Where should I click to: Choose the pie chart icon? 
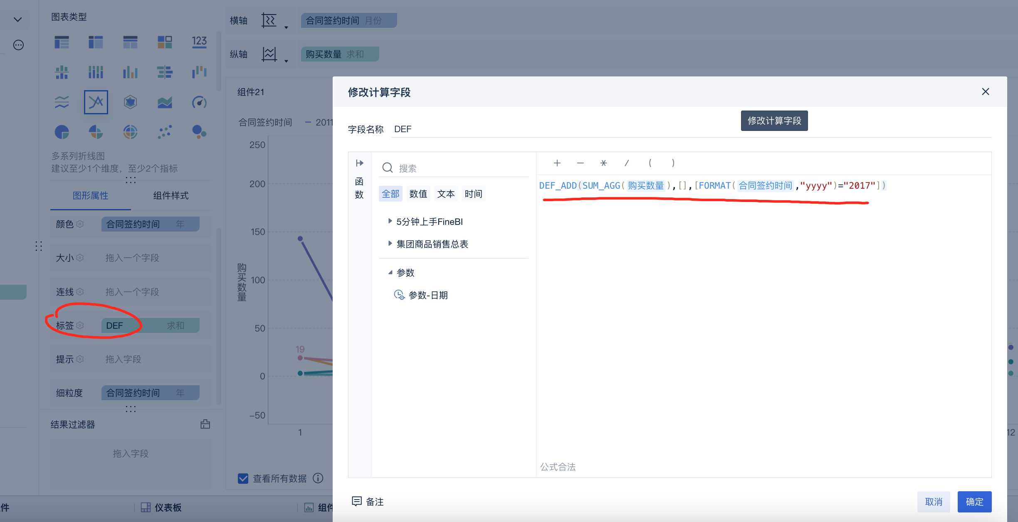click(x=62, y=132)
